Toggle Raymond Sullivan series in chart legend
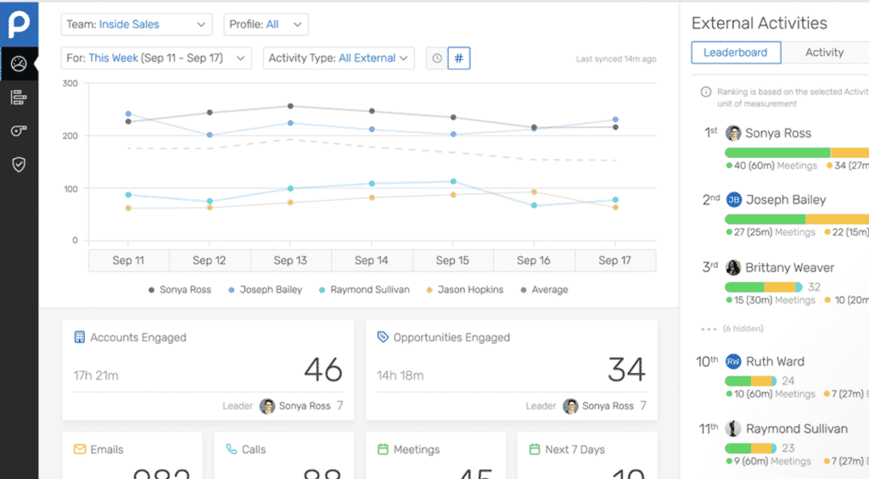 point(364,290)
